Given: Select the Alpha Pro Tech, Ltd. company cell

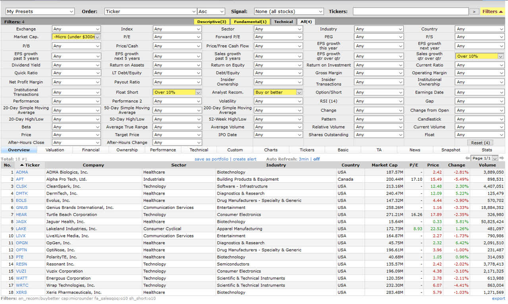Looking at the screenshot, I should click(x=94, y=180).
